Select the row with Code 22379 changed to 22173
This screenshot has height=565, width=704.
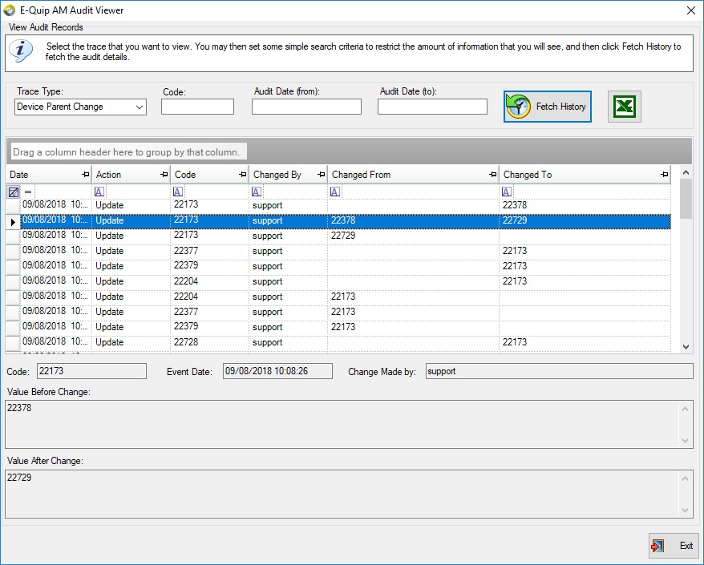tap(346, 267)
